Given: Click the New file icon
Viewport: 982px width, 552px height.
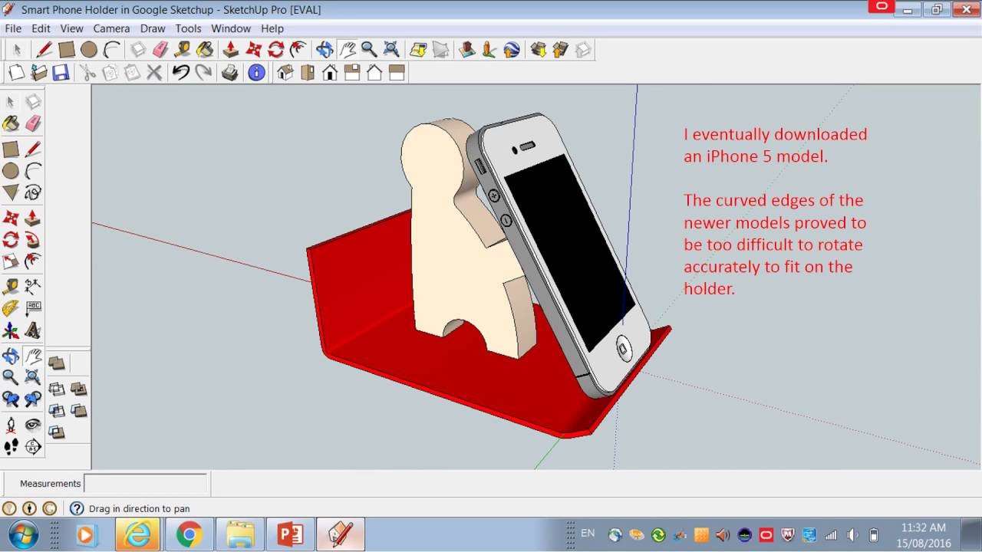Looking at the screenshot, I should [x=16, y=73].
